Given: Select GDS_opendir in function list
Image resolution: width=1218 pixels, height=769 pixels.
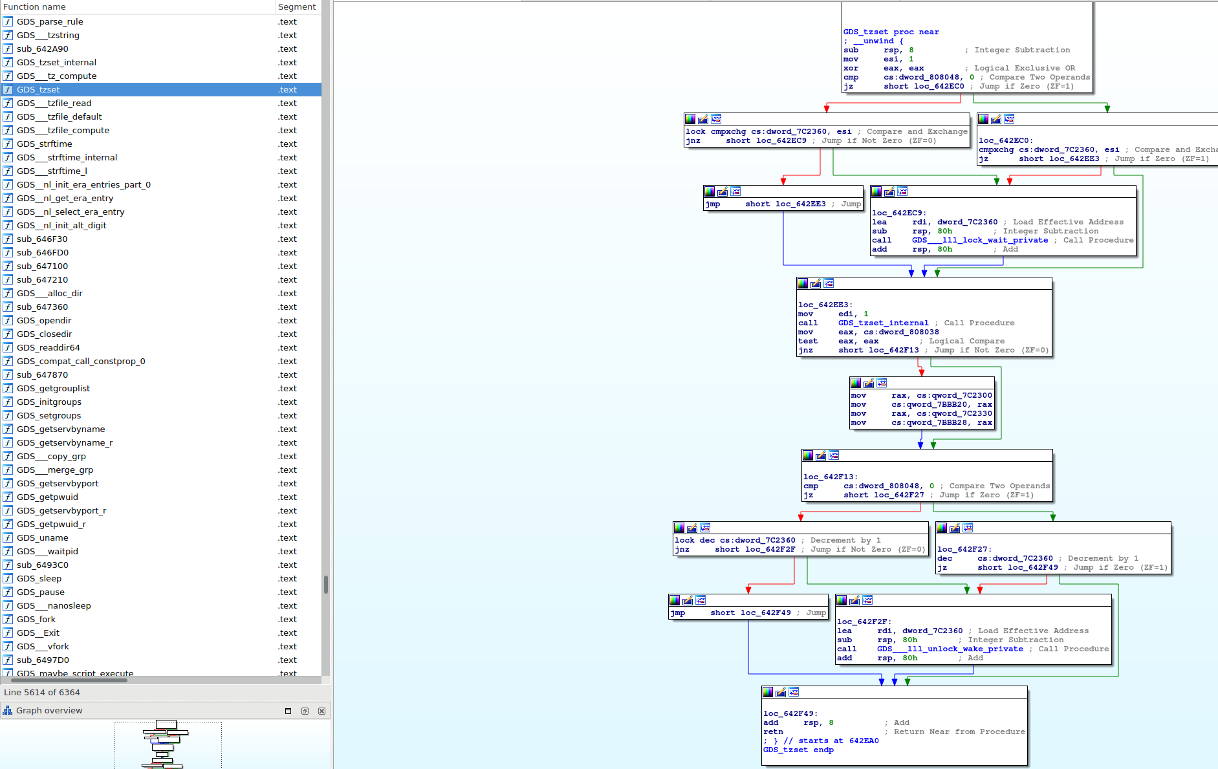Looking at the screenshot, I should [x=160, y=320].
